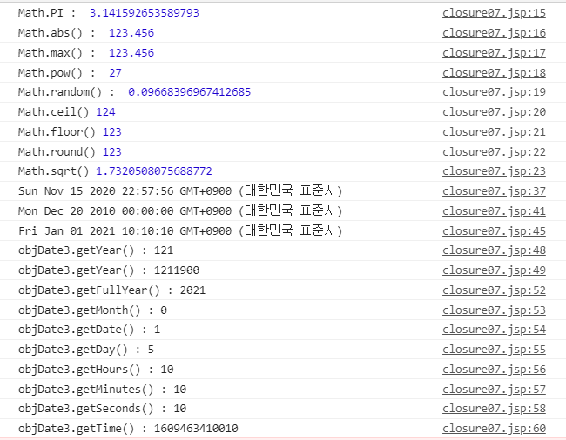This screenshot has height=440, width=566.
Task: Open source link closure07.jsp:21
Action: point(494,132)
